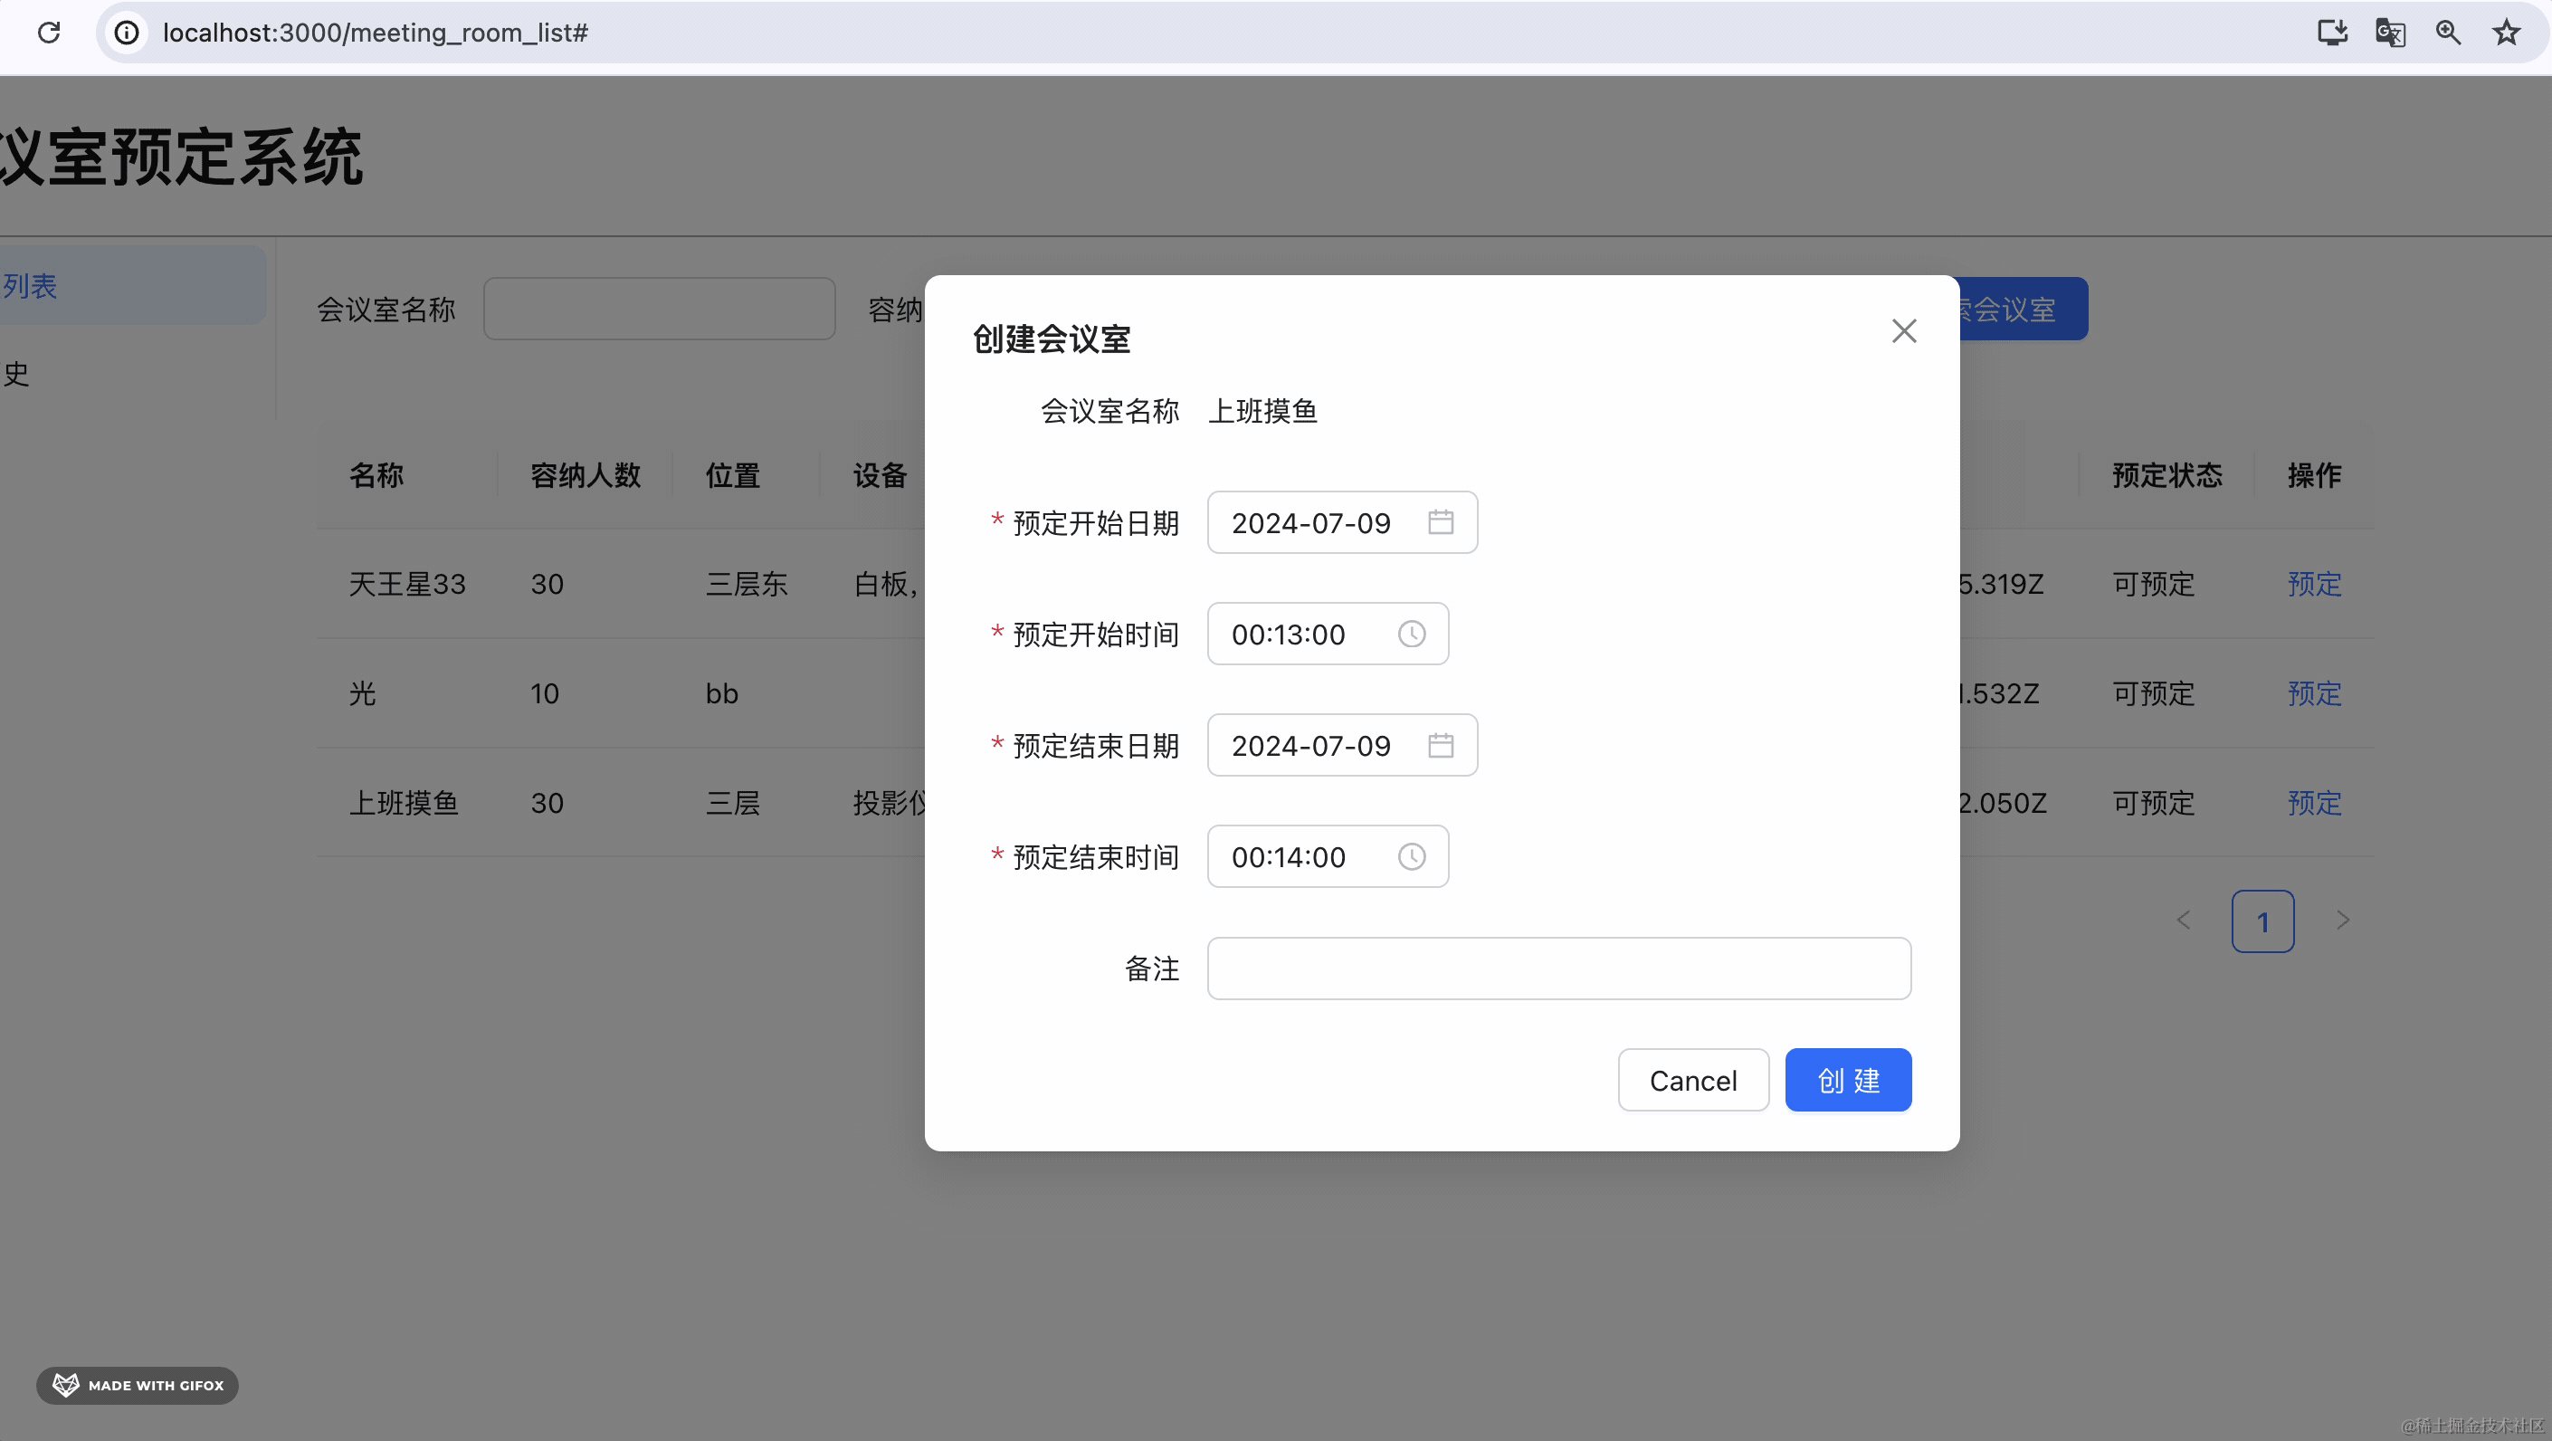The width and height of the screenshot is (2552, 1441).
Task: Close the 创建会议室 dialog with X
Action: coord(1903,331)
